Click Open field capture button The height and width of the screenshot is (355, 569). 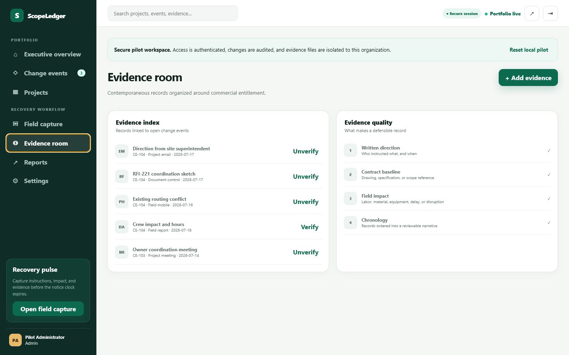48,309
